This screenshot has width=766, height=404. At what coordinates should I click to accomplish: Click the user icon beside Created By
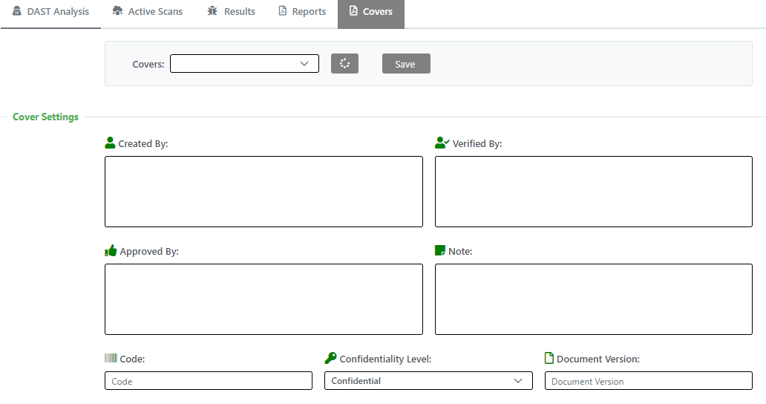110,143
